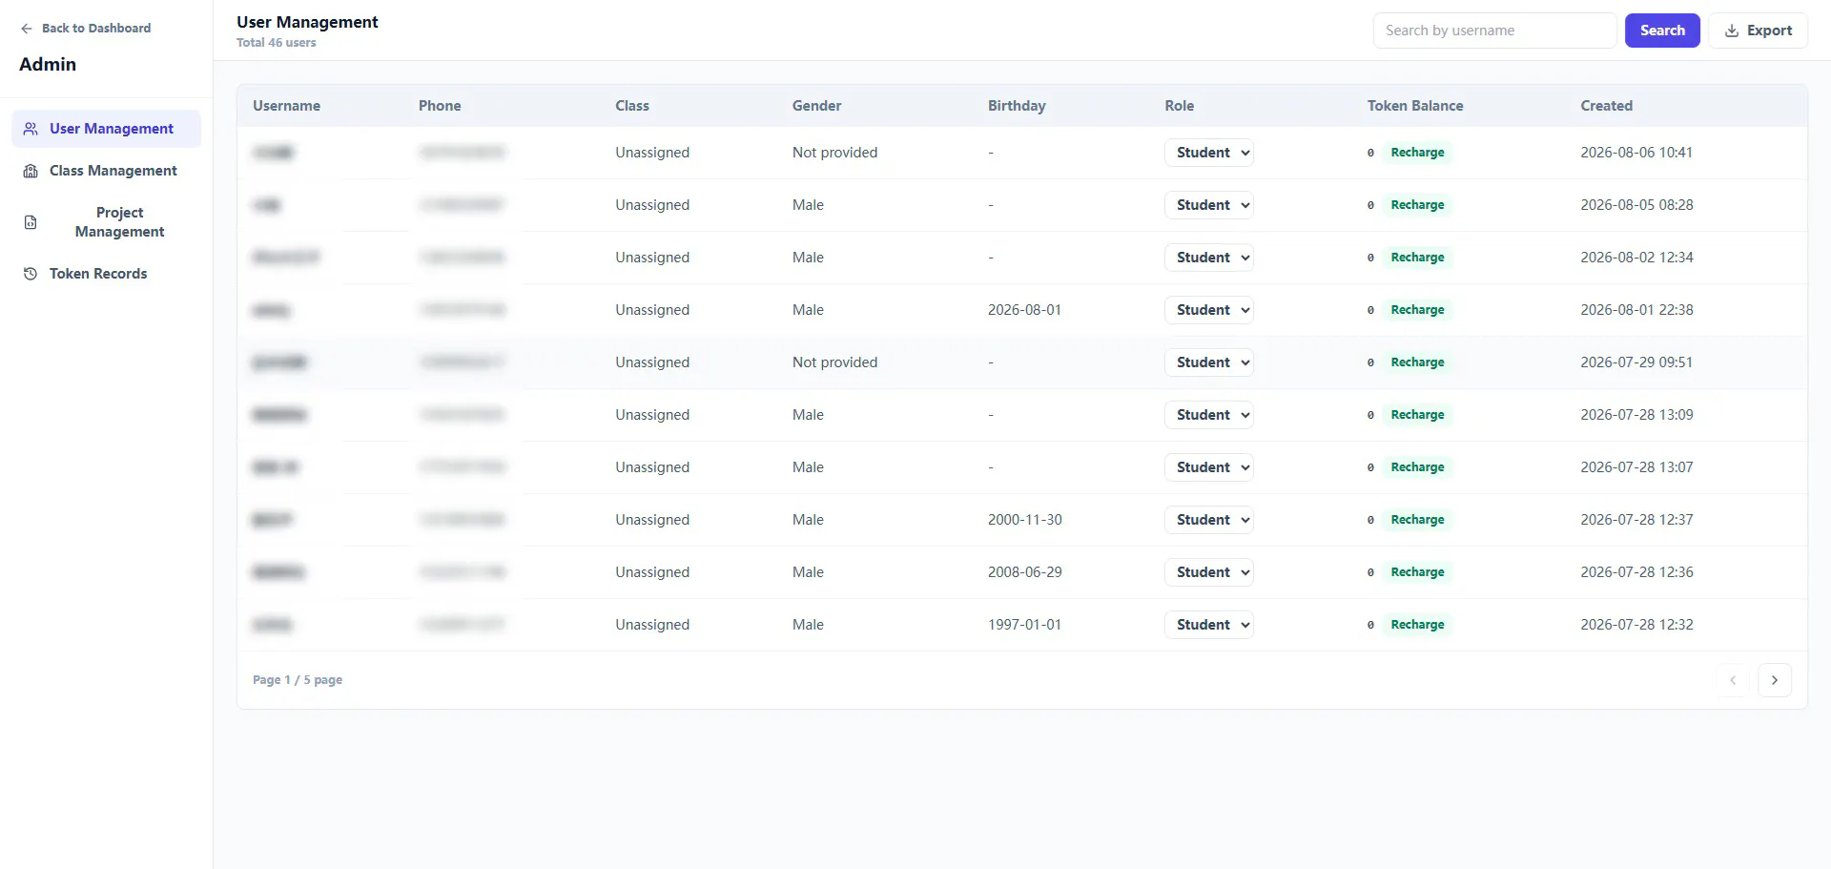Open Role dropdown for user created 2026-07-29 09:51
This screenshot has width=1831, height=869.
tap(1208, 362)
